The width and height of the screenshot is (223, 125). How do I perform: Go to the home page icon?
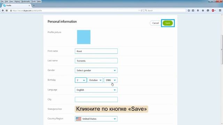[203, 10]
